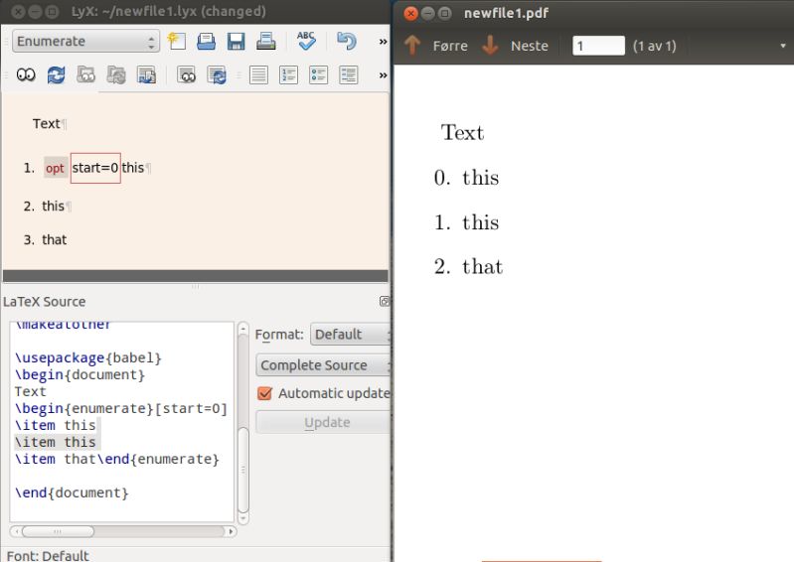The width and height of the screenshot is (794, 562).
Task: View other formats icon
Action: tap(187, 75)
